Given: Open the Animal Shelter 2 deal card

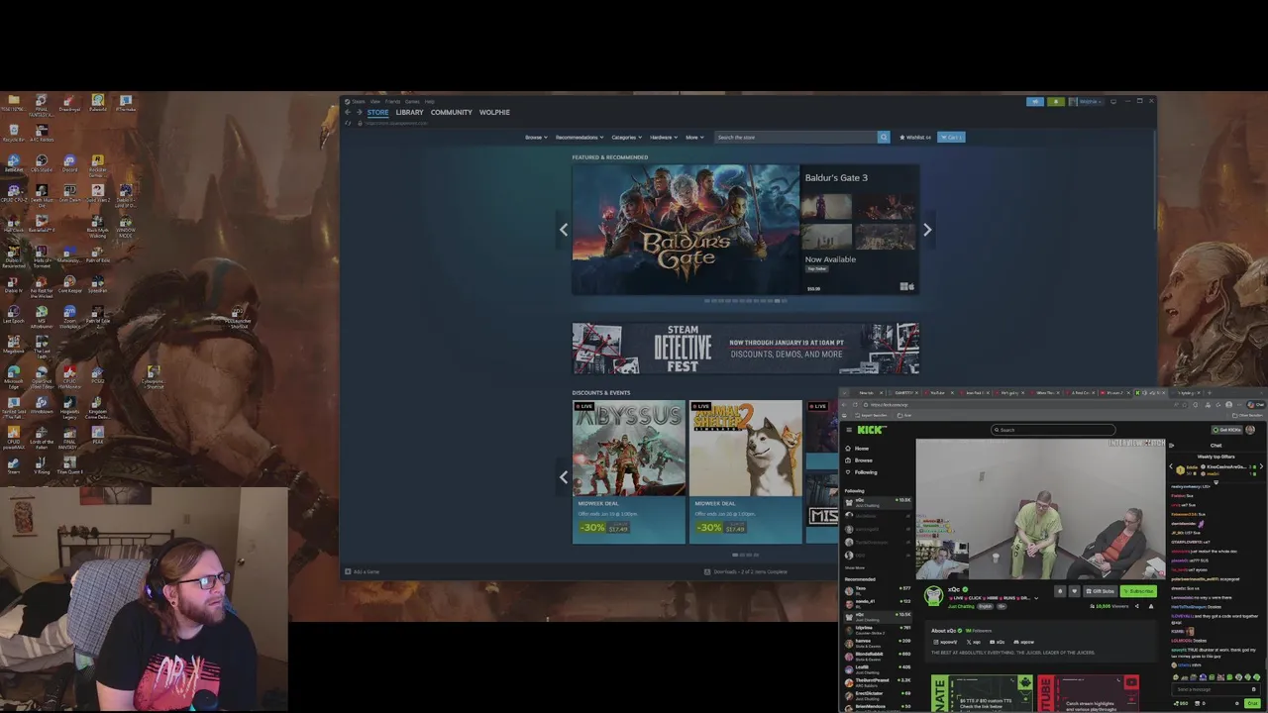Looking at the screenshot, I should click(x=746, y=472).
